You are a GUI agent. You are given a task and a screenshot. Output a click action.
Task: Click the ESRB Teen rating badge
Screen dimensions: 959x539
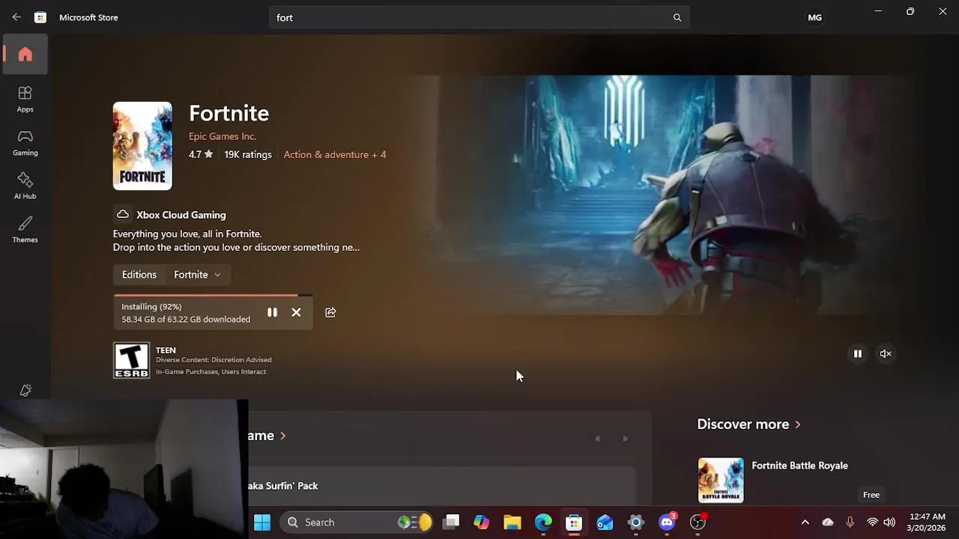pos(131,360)
